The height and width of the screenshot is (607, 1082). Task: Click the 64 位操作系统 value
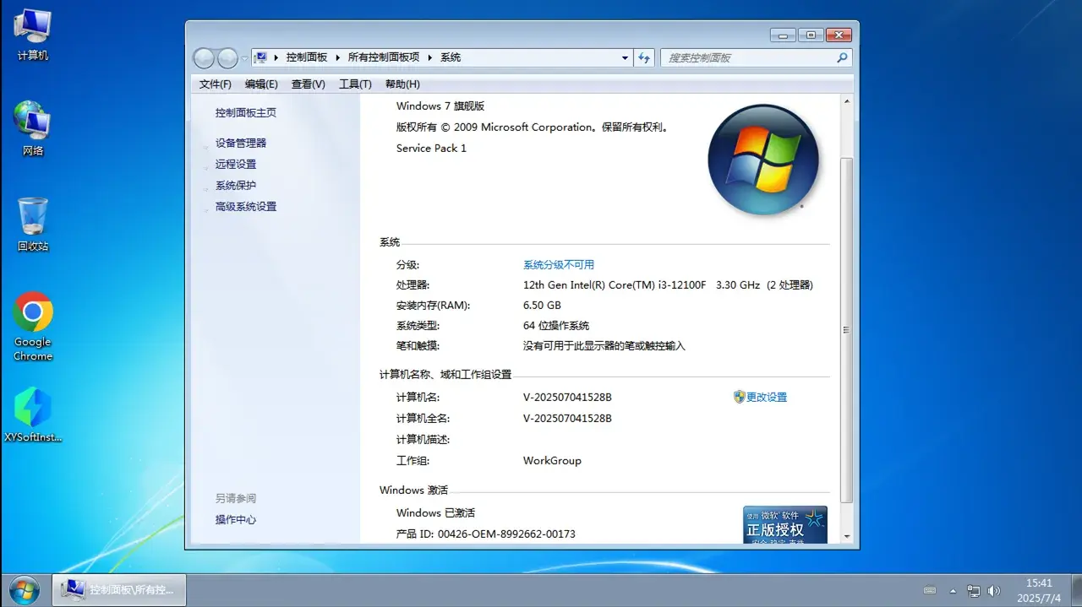(556, 325)
